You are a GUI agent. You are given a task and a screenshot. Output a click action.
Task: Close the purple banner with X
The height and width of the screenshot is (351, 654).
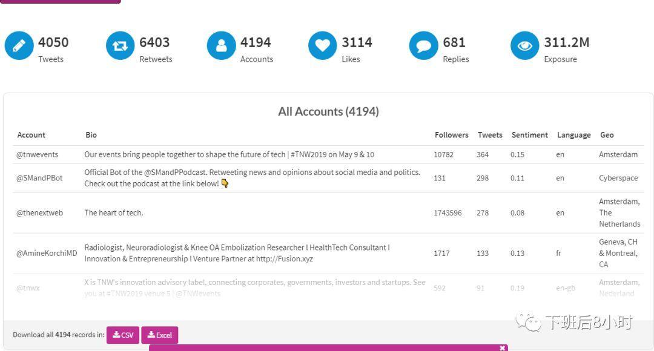click(x=502, y=348)
